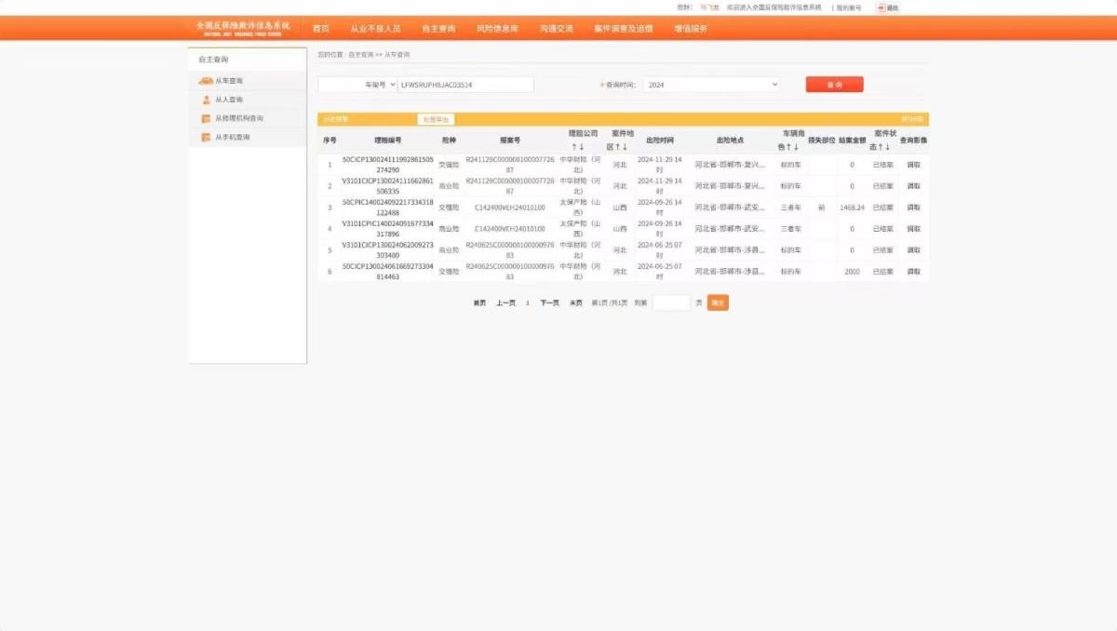
Task: Click 调取 for row 6 claim
Action: pyautogui.click(x=914, y=272)
